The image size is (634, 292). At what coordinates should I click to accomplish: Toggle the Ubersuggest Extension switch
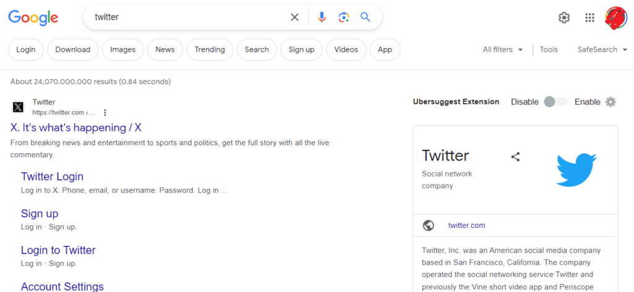[x=555, y=102]
